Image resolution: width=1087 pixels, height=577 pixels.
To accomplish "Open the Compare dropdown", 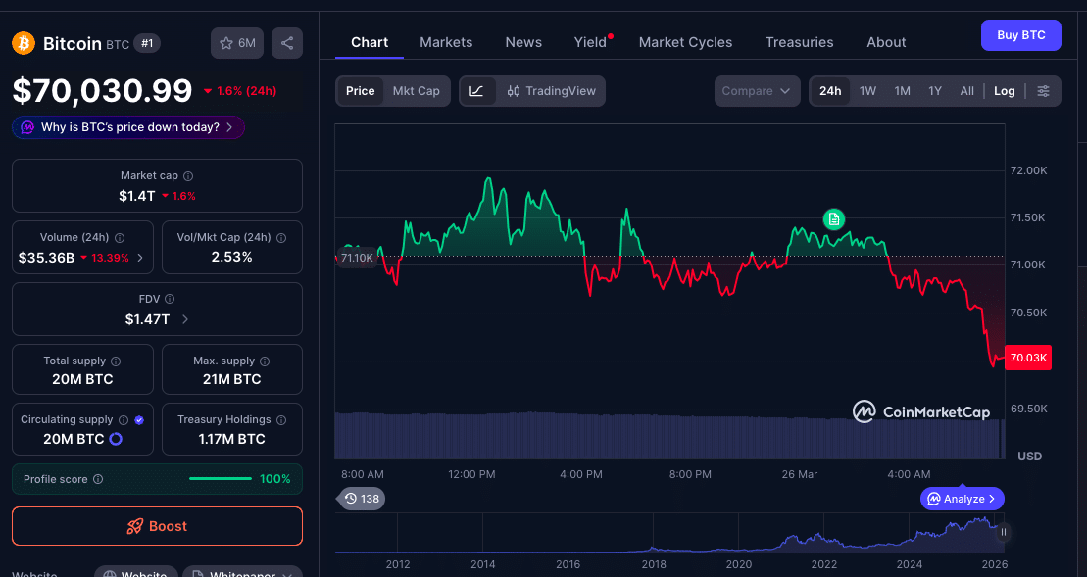I will click(x=757, y=90).
